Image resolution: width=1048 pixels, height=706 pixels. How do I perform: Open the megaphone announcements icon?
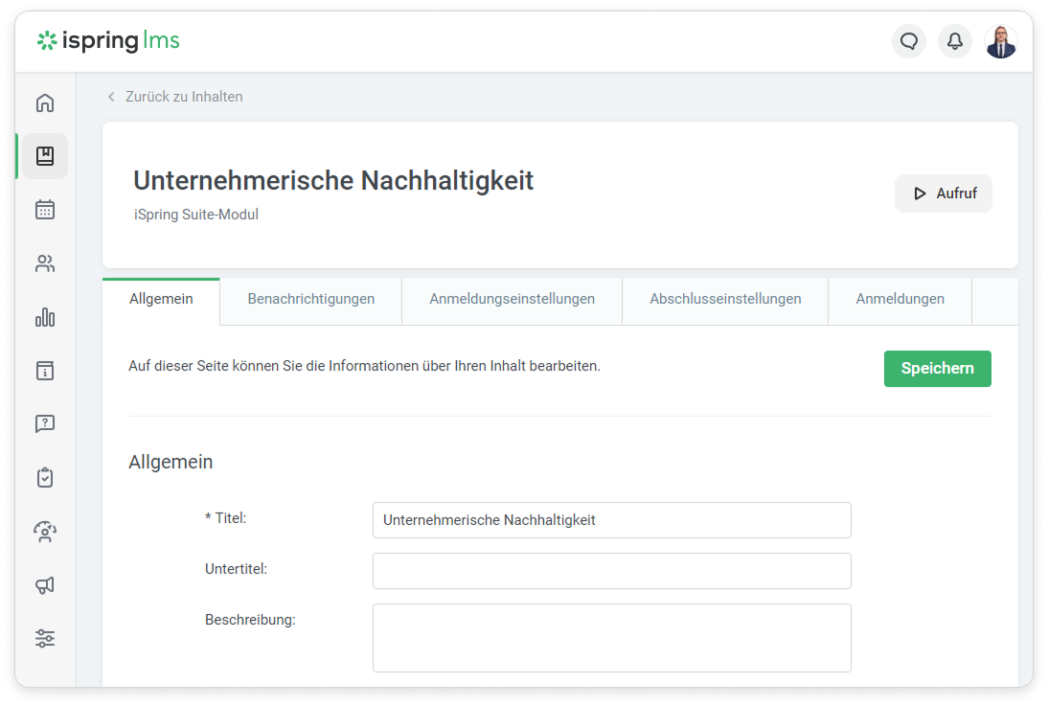coord(45,585)
